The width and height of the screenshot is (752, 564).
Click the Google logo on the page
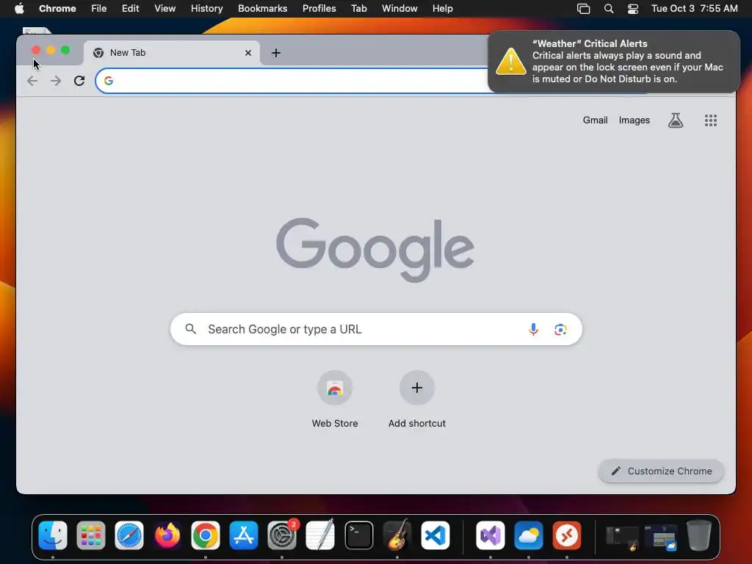(x=375, y=250)
